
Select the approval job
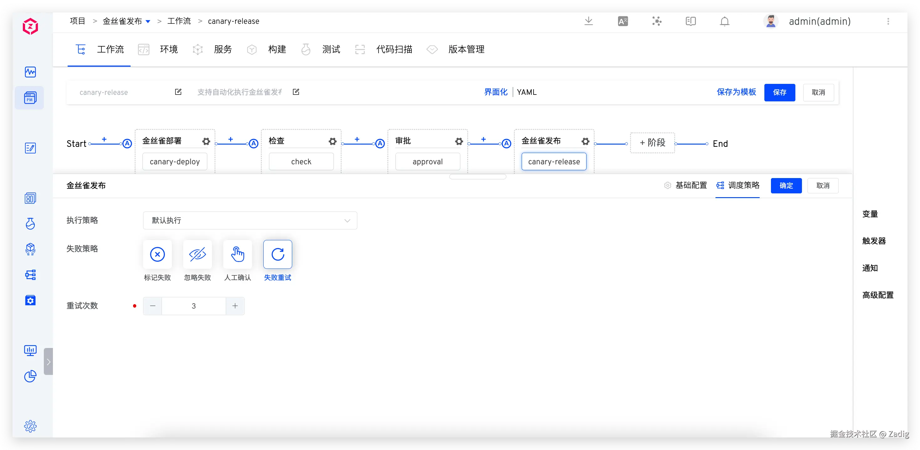point(427,162)
